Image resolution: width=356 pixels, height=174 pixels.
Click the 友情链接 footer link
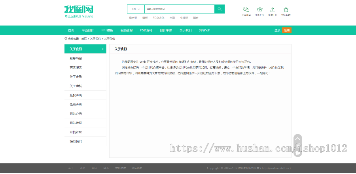click(x=120, y=168)
